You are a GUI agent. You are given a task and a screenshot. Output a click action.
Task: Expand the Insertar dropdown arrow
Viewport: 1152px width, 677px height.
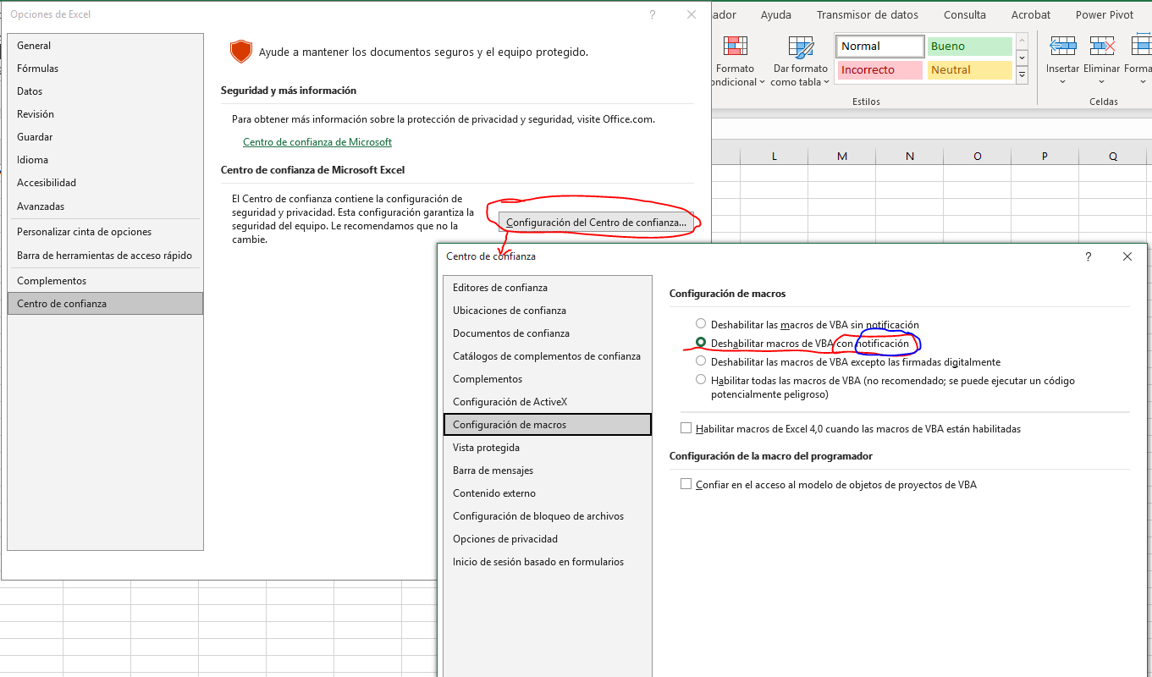(1062, 82)
